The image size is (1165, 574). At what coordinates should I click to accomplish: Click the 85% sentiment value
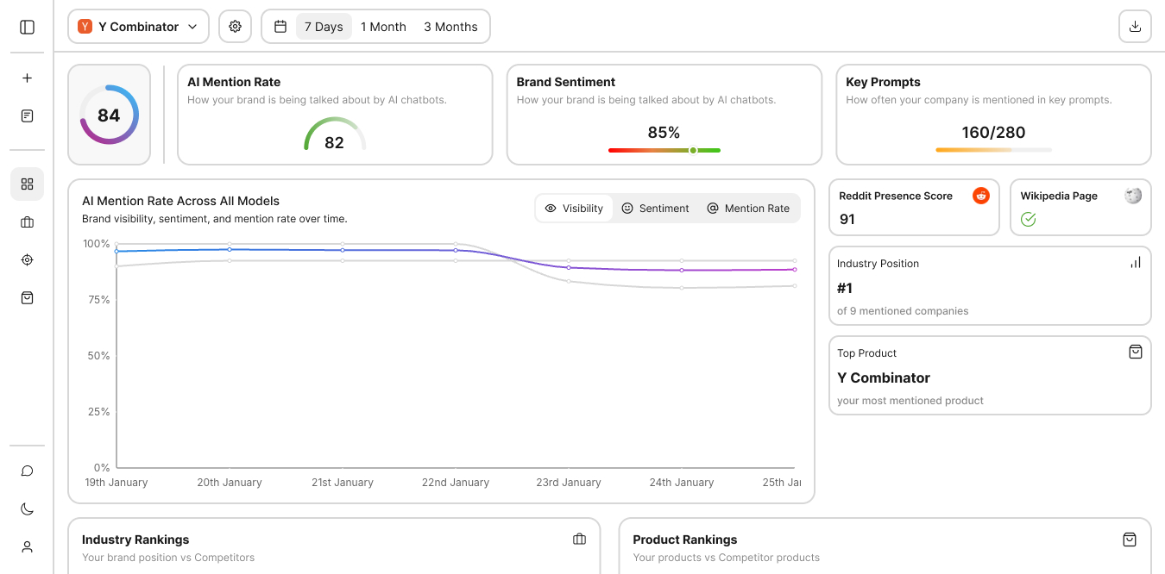point(664,133)
